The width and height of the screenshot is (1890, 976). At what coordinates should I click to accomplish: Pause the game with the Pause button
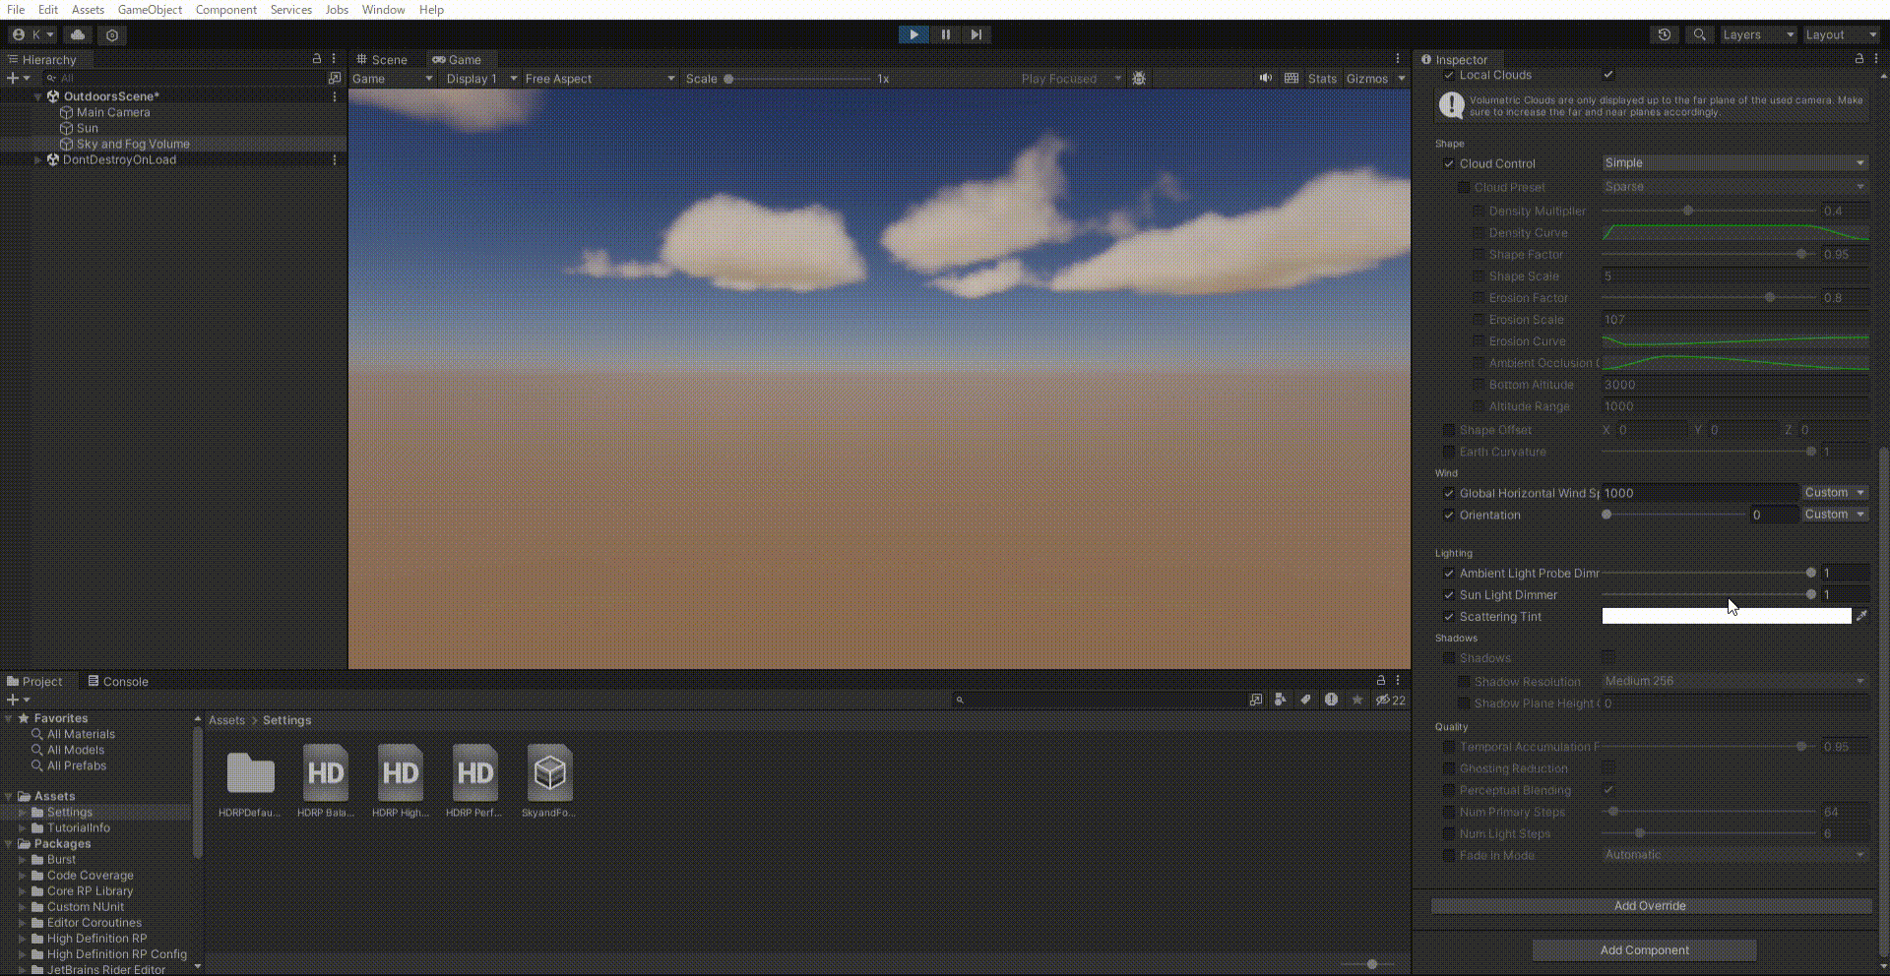tap(945, 34)
